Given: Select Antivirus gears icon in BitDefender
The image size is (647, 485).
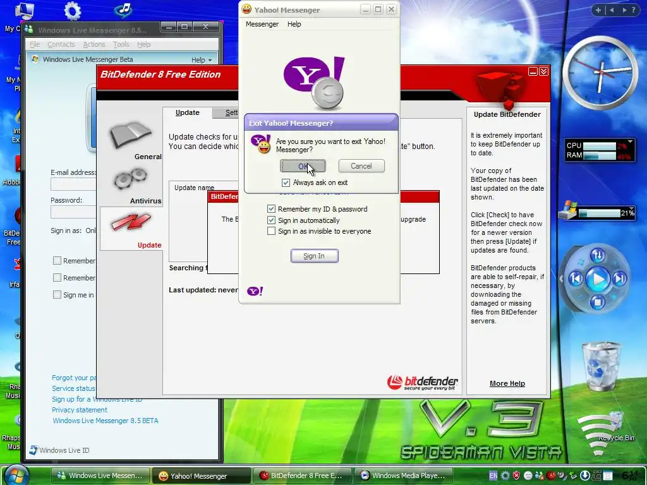Looking at the screenshot, I should point(130,179).
